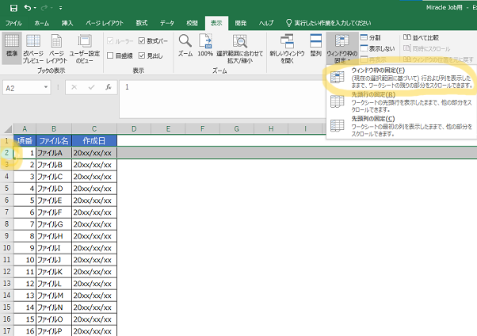The height and width of the screenshot is (336, 477).
Task: Choose ウィンドウ枠の固定(F) menu entry
Action: click(x=401, y=78)
